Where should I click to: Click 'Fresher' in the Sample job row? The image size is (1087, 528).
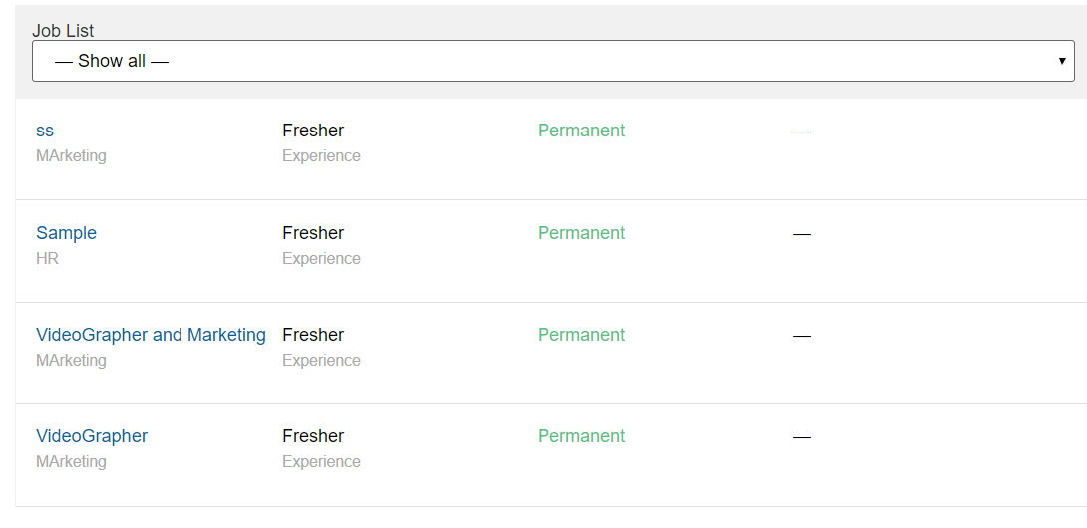pyautogui.click(x=313, y=233)
